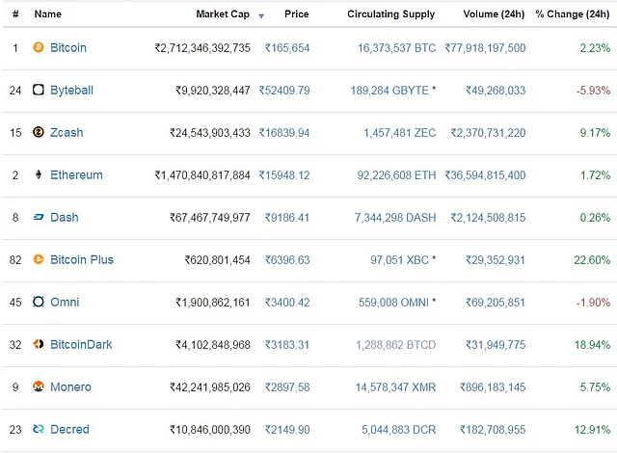Image resolution: width=617 pixels, height=453 pixels.
Task: Click the Dash logo icon
Action: pos(39,217)
